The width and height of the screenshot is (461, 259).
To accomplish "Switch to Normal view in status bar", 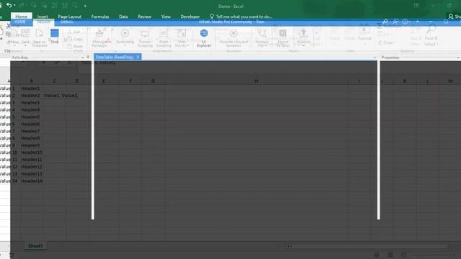I will (377, 255).
